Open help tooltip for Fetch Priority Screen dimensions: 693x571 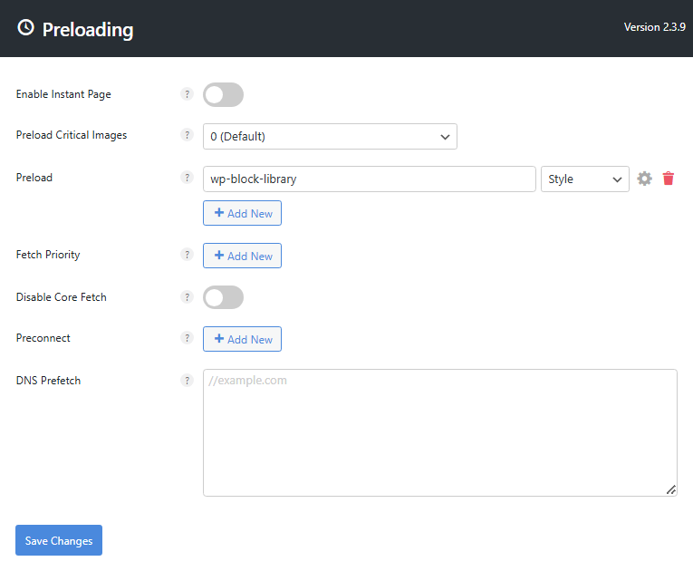187,255
